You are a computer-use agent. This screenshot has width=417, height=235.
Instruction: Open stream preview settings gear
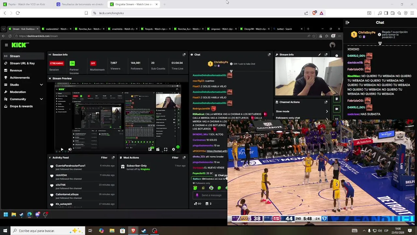173,149
